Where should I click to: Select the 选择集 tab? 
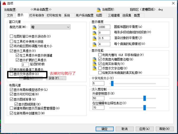pos(126,15)
